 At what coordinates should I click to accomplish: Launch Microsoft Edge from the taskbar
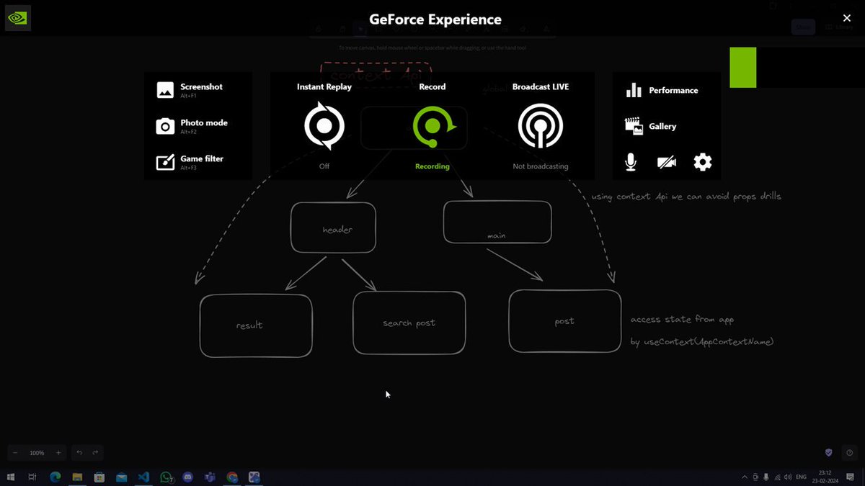click(55, 477)
